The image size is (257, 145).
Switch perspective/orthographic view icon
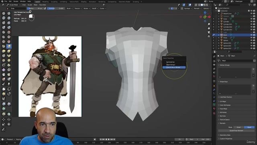209,36
